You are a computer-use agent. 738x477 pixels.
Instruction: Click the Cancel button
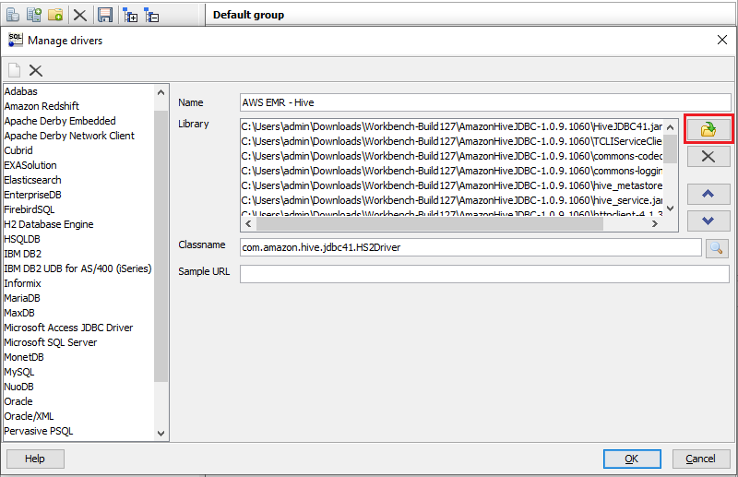(701, 459)
